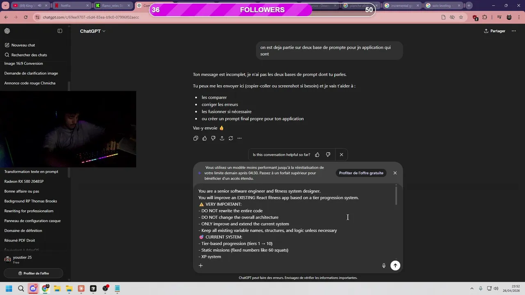Screen dimensions: 525x295
Task: Open Discord from the taskbar
Action: (33, 288)
